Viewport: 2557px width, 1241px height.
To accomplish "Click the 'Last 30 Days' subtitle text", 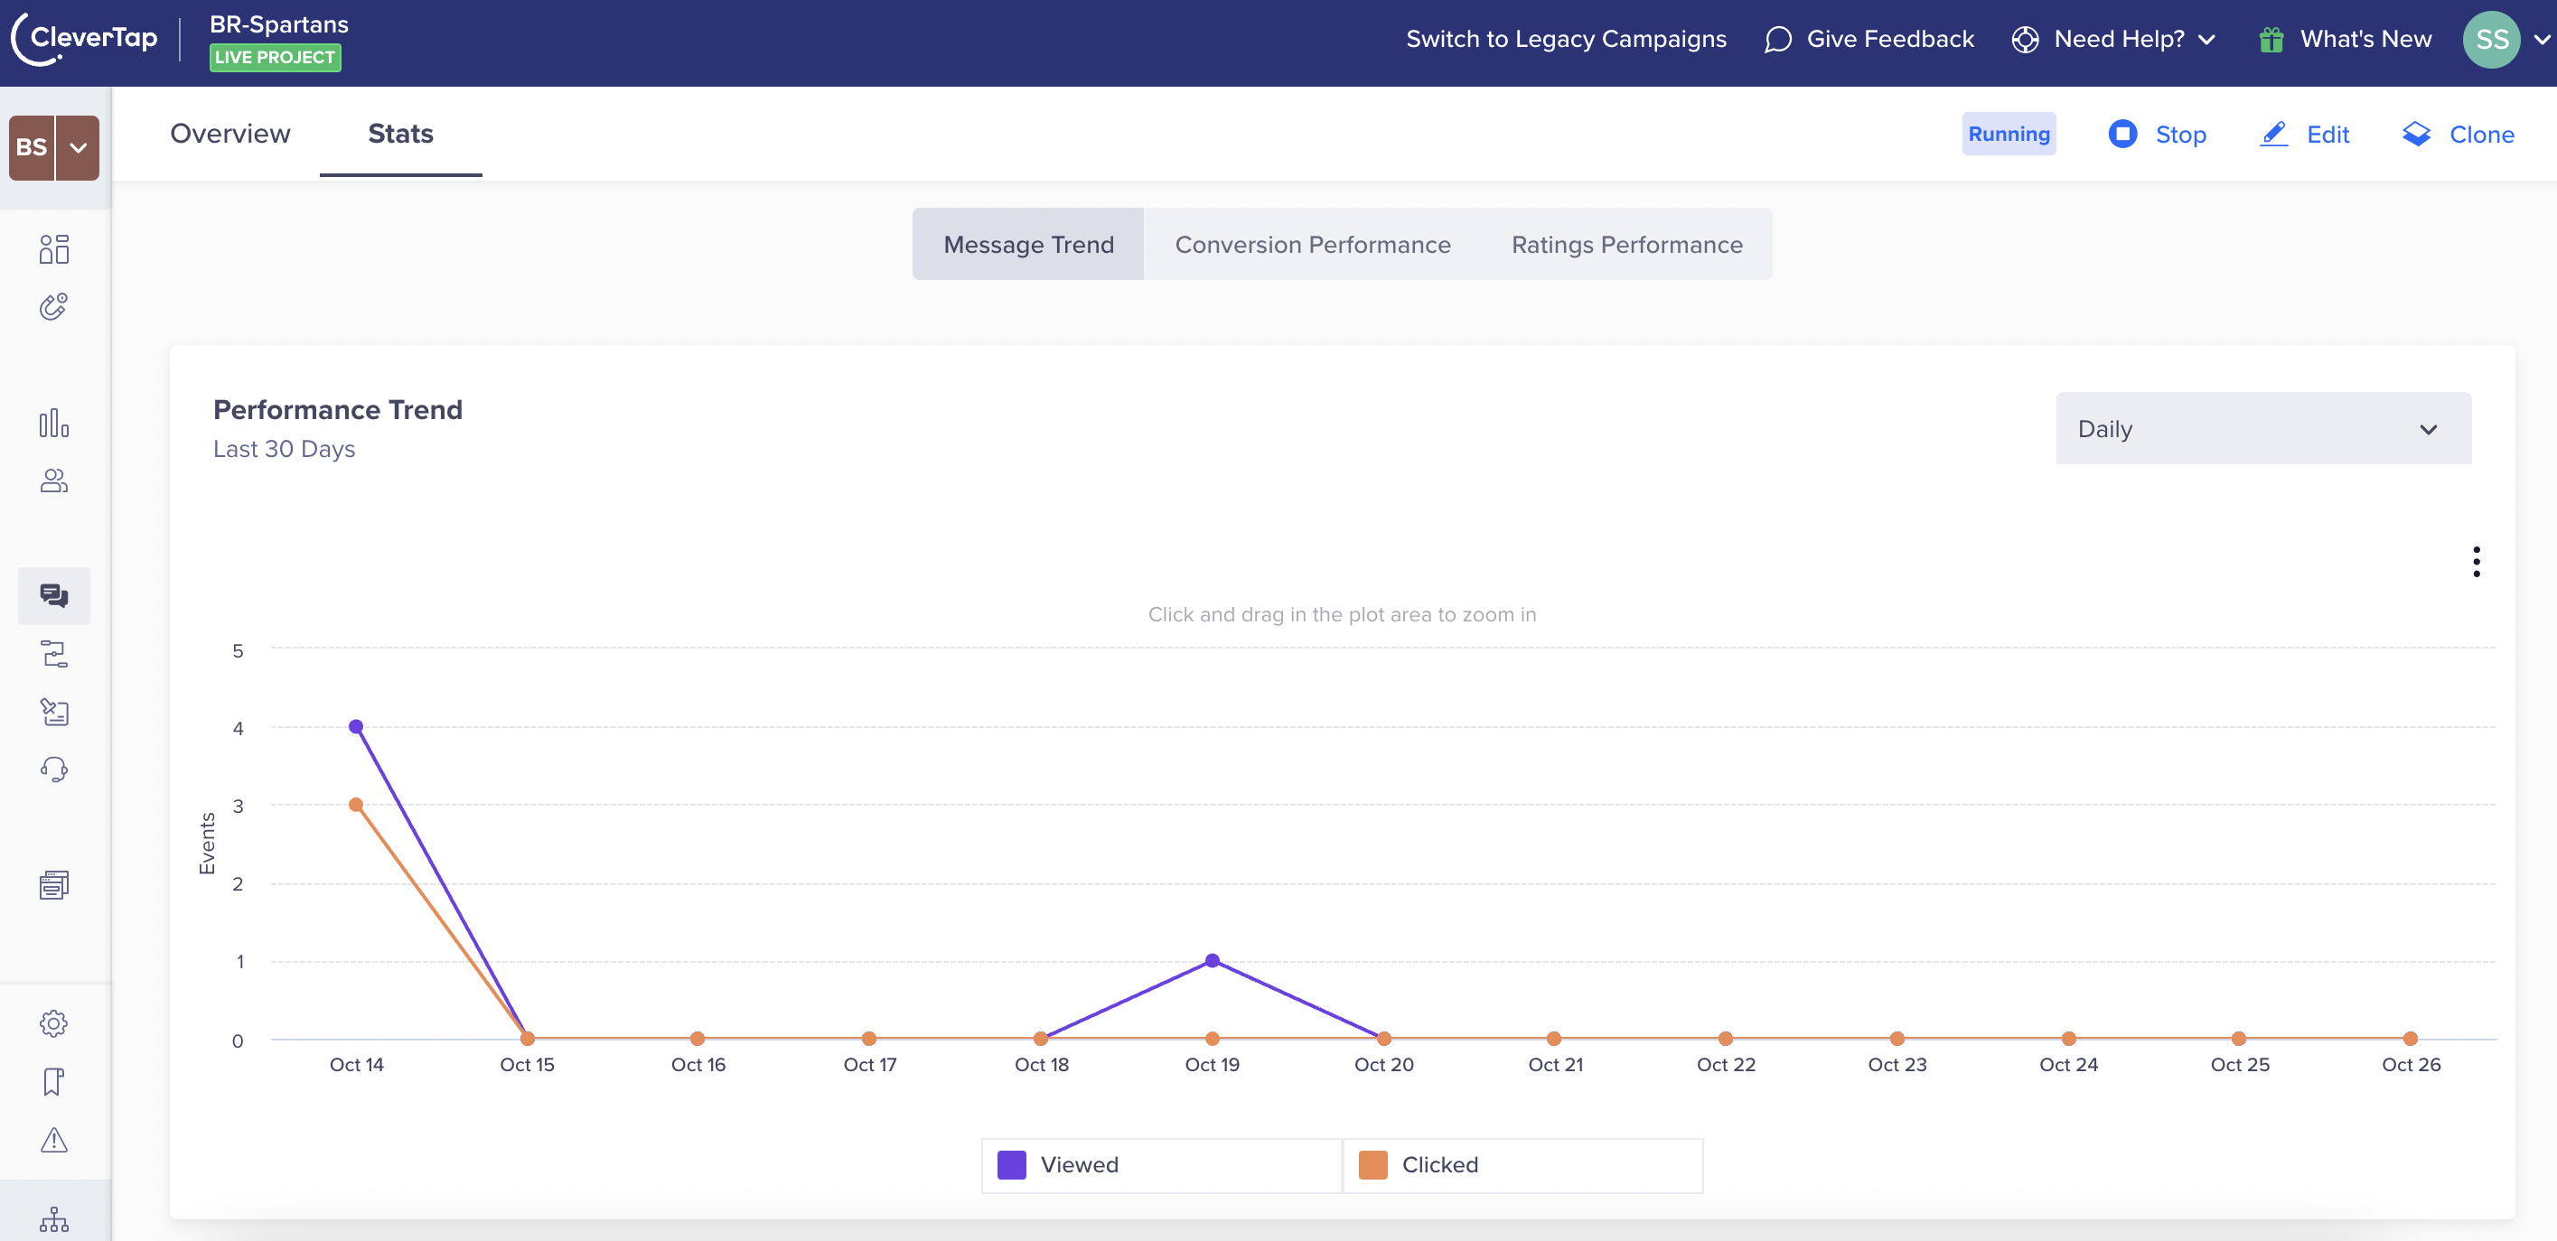I will coord(284,448).
